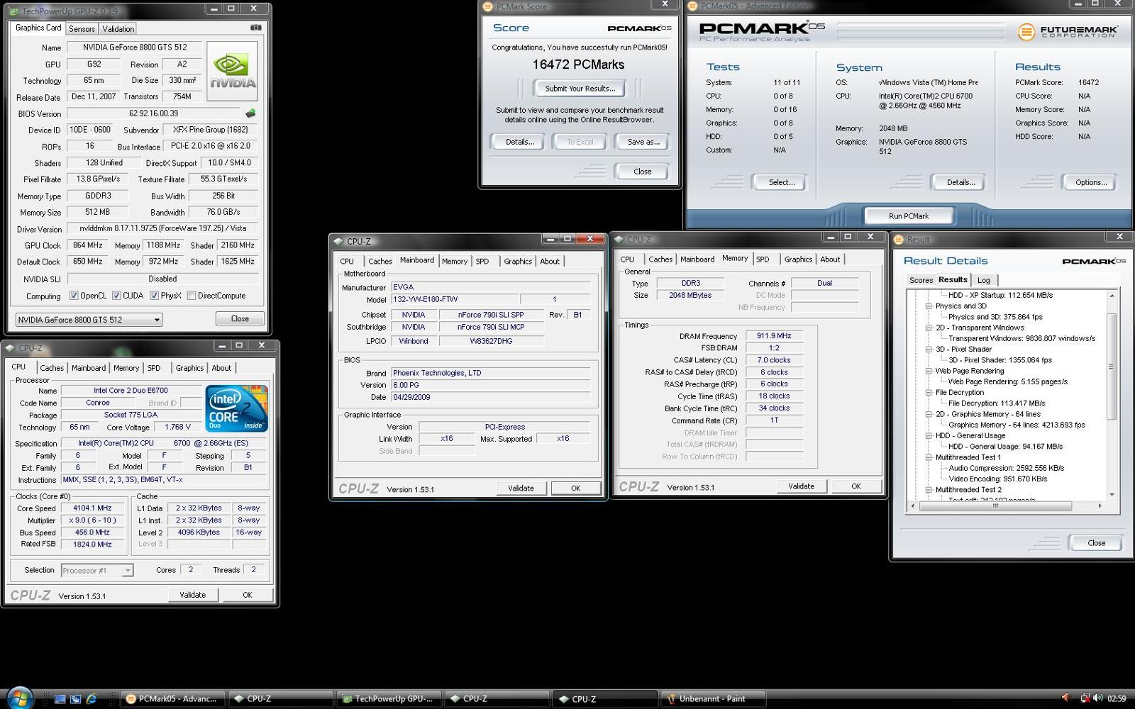Click the BIOS save chip icon in GPU-Z
Viewport: 1135px width, 709px height.
(x=250, y=113)
